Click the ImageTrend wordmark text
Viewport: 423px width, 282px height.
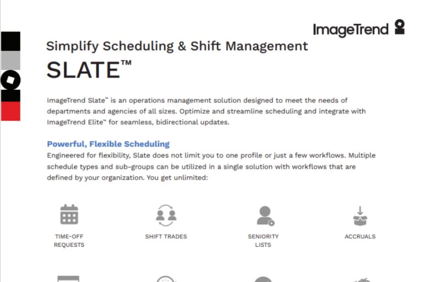[x=350, y=30]
